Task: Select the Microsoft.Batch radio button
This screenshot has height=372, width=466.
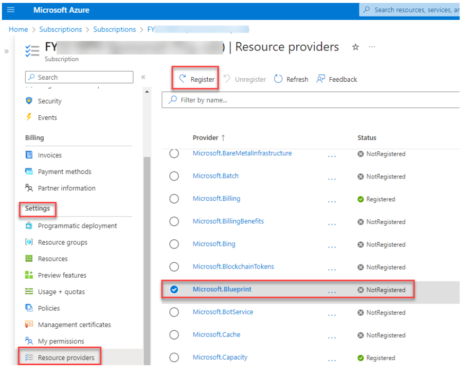Action: click(174, 176)
